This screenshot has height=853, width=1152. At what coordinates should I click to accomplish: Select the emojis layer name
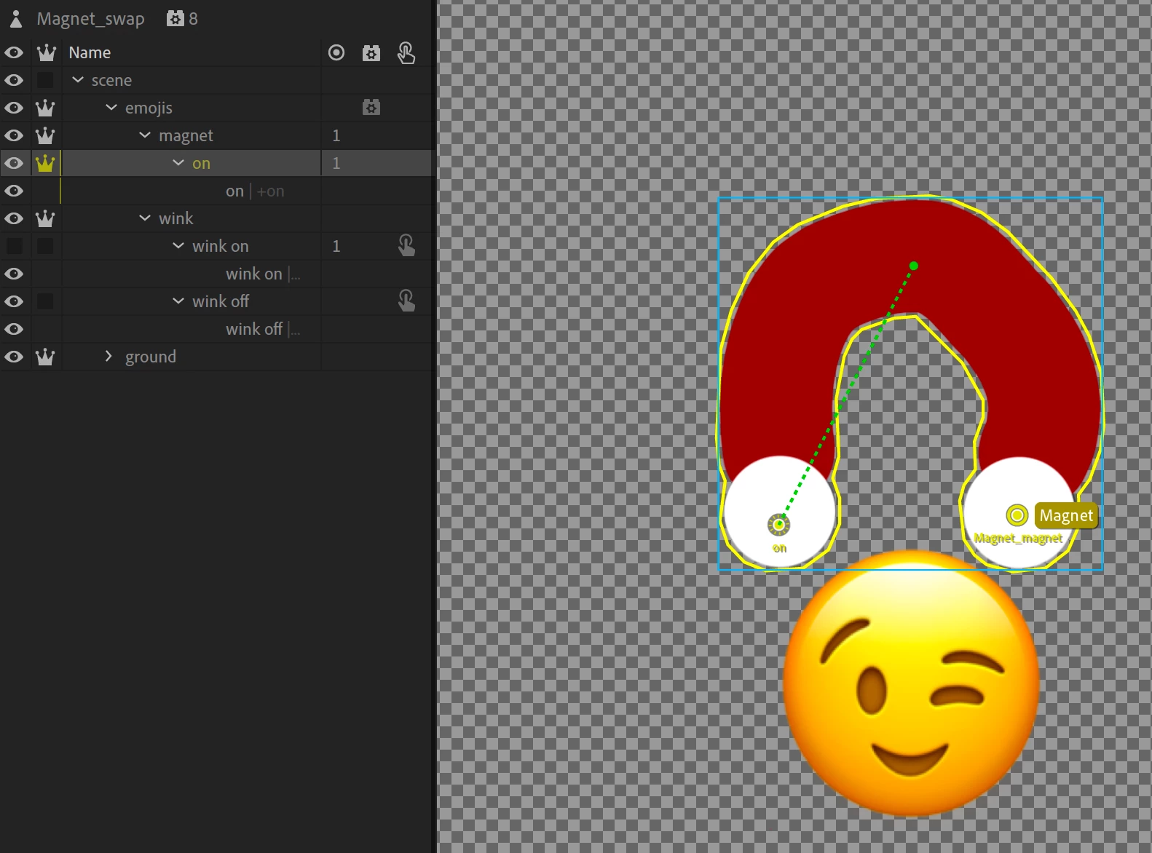(x=149, y=108)
